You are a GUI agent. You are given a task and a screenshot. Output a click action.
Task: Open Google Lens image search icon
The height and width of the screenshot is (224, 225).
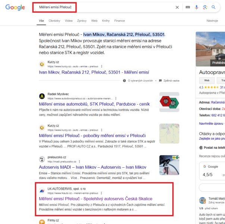(x=205, y=7)
